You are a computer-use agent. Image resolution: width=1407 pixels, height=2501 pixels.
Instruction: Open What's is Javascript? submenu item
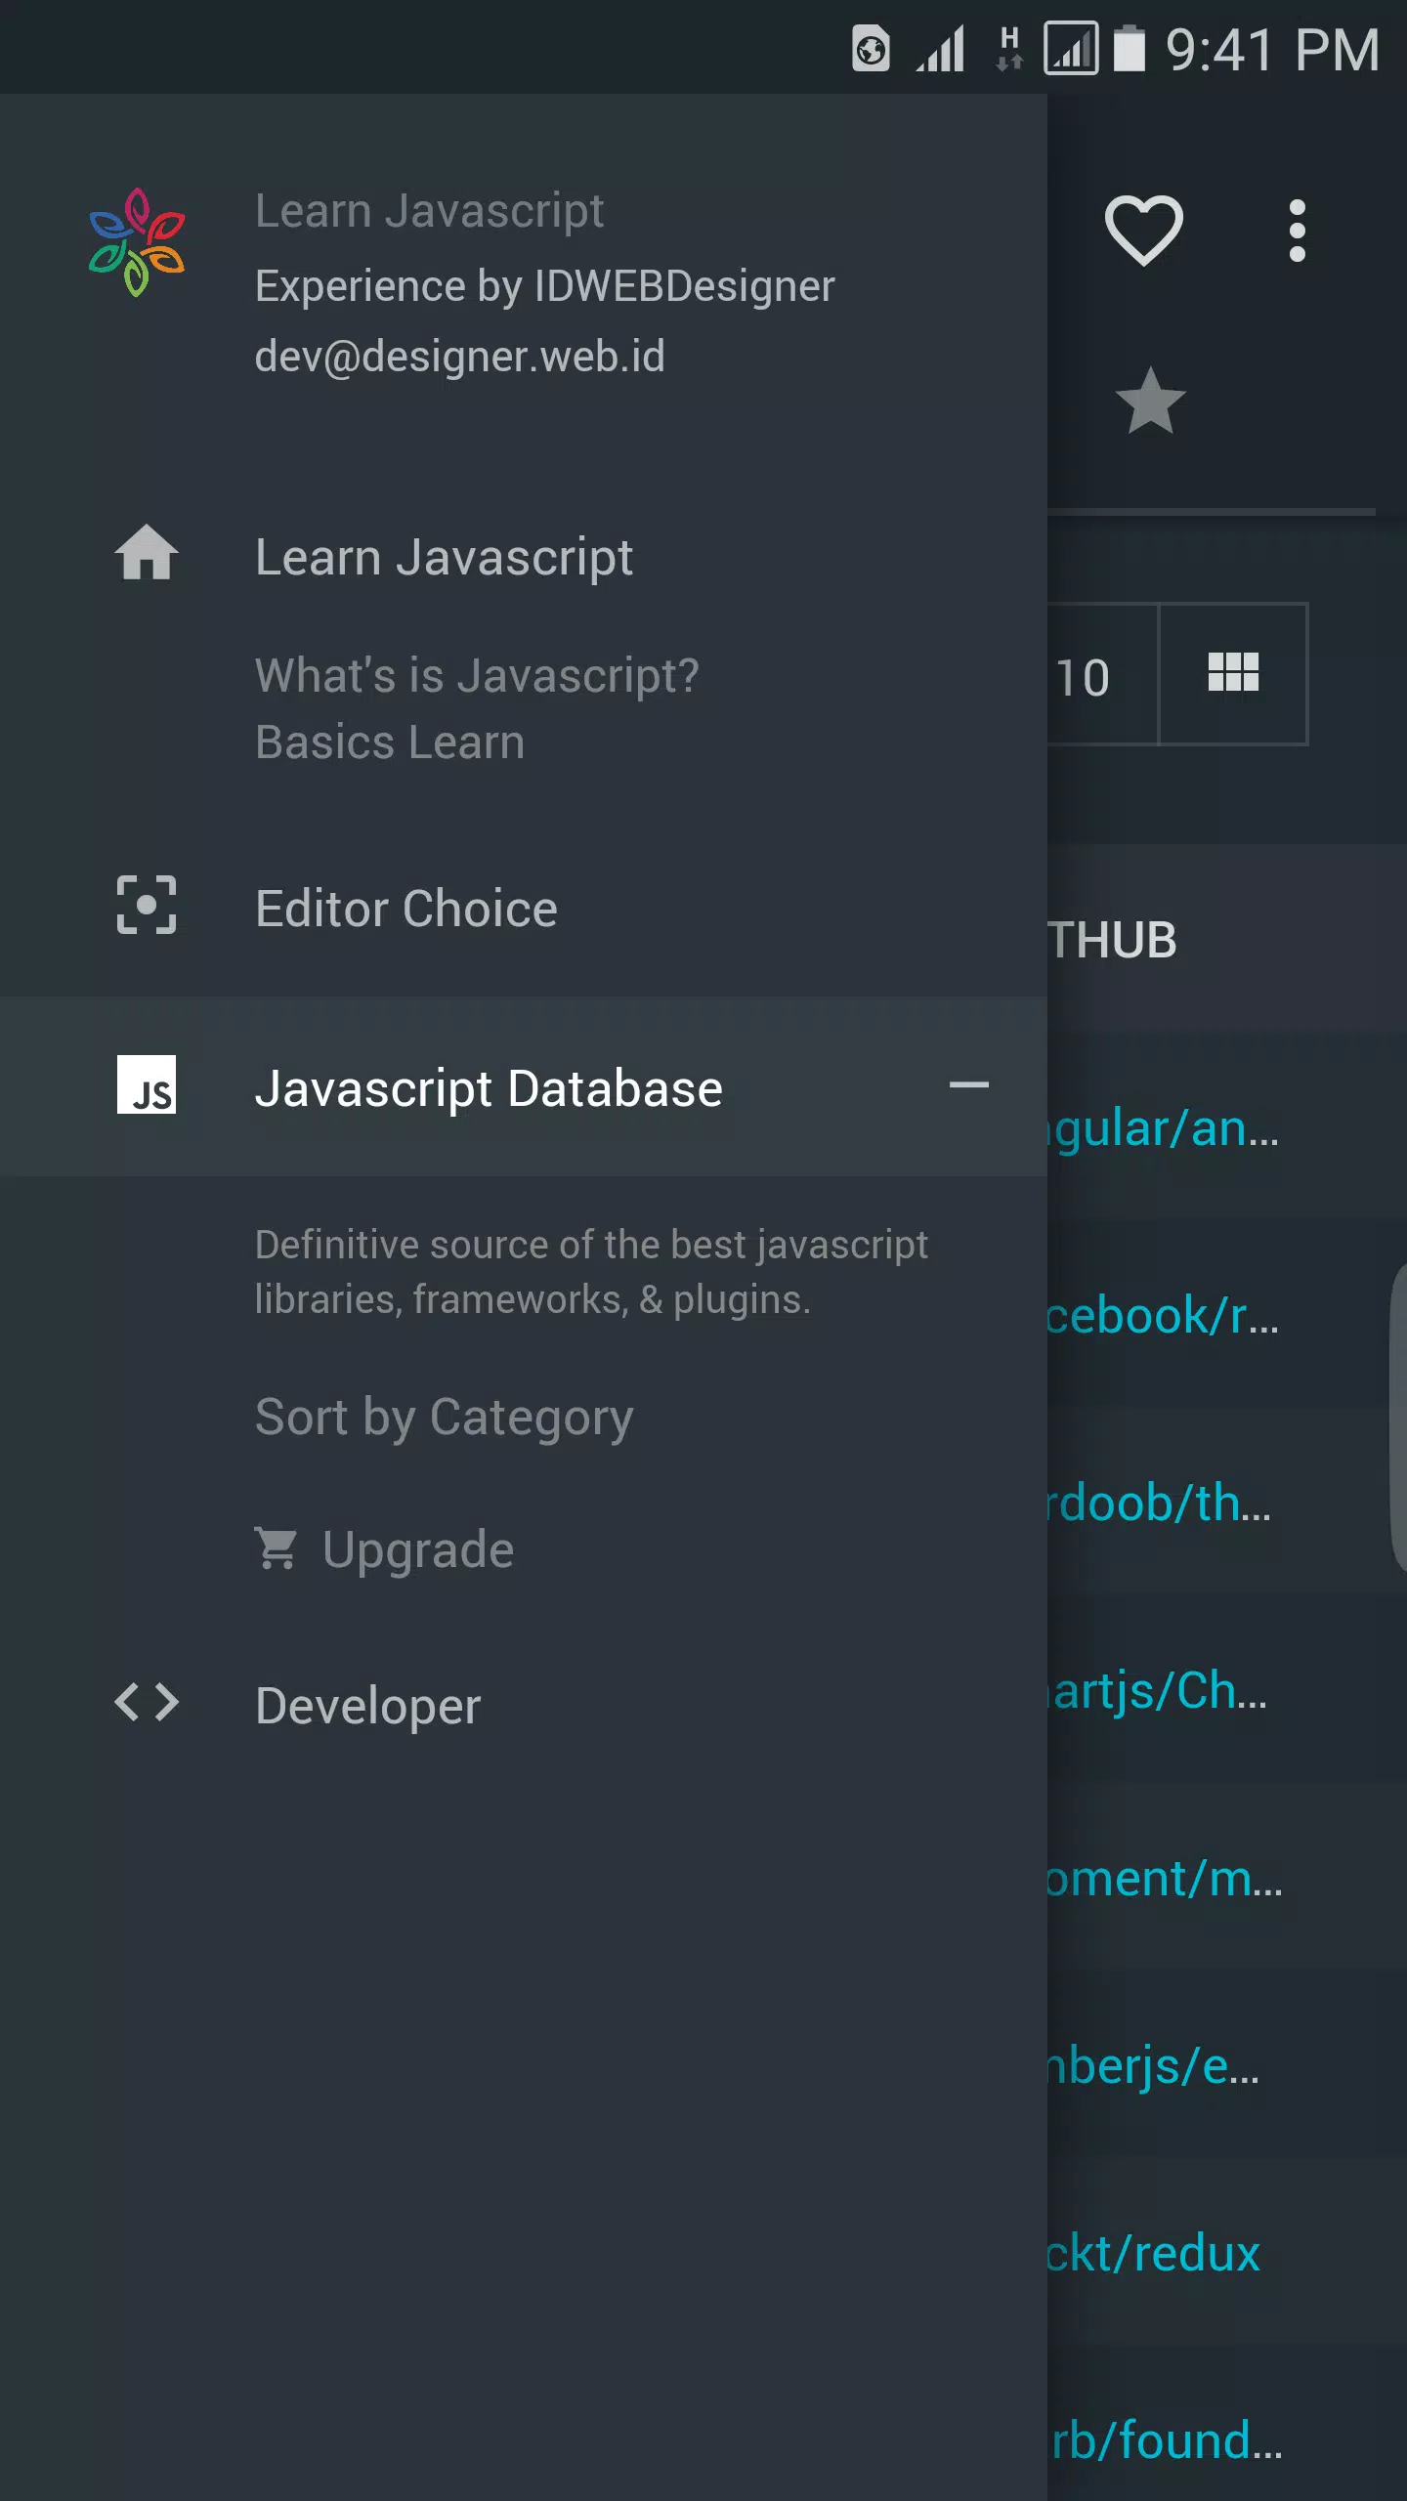[477, 676]
